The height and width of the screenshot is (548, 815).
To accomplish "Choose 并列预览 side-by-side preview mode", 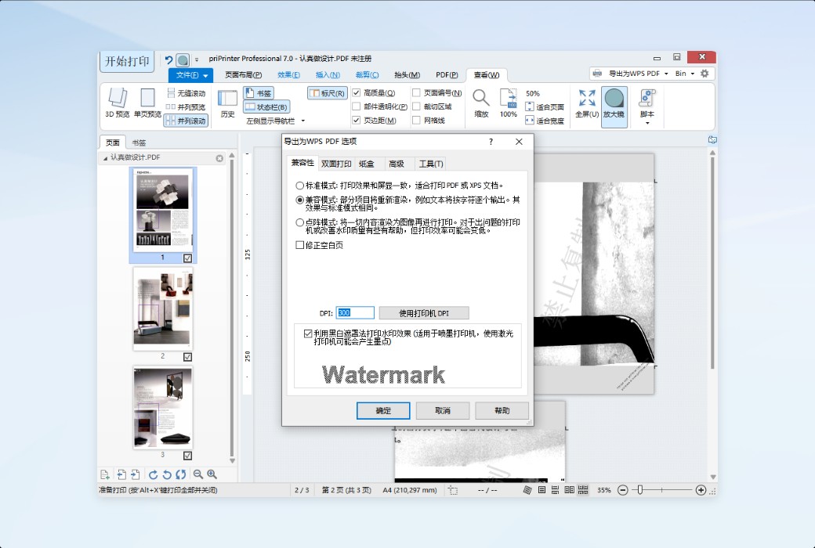I will (185, 107).
